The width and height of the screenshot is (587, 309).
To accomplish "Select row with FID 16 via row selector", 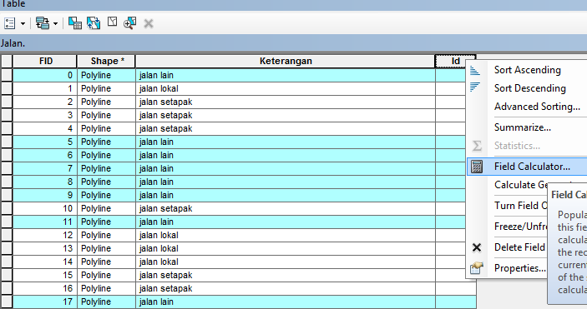I will click(7, 288).
